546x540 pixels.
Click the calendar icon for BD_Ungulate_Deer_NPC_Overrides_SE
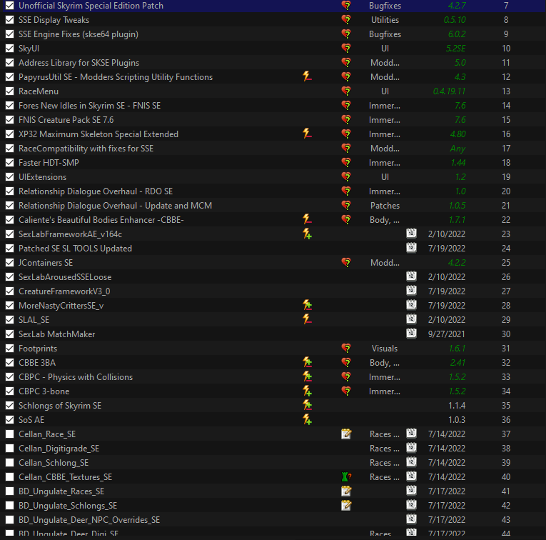[411, 519]
